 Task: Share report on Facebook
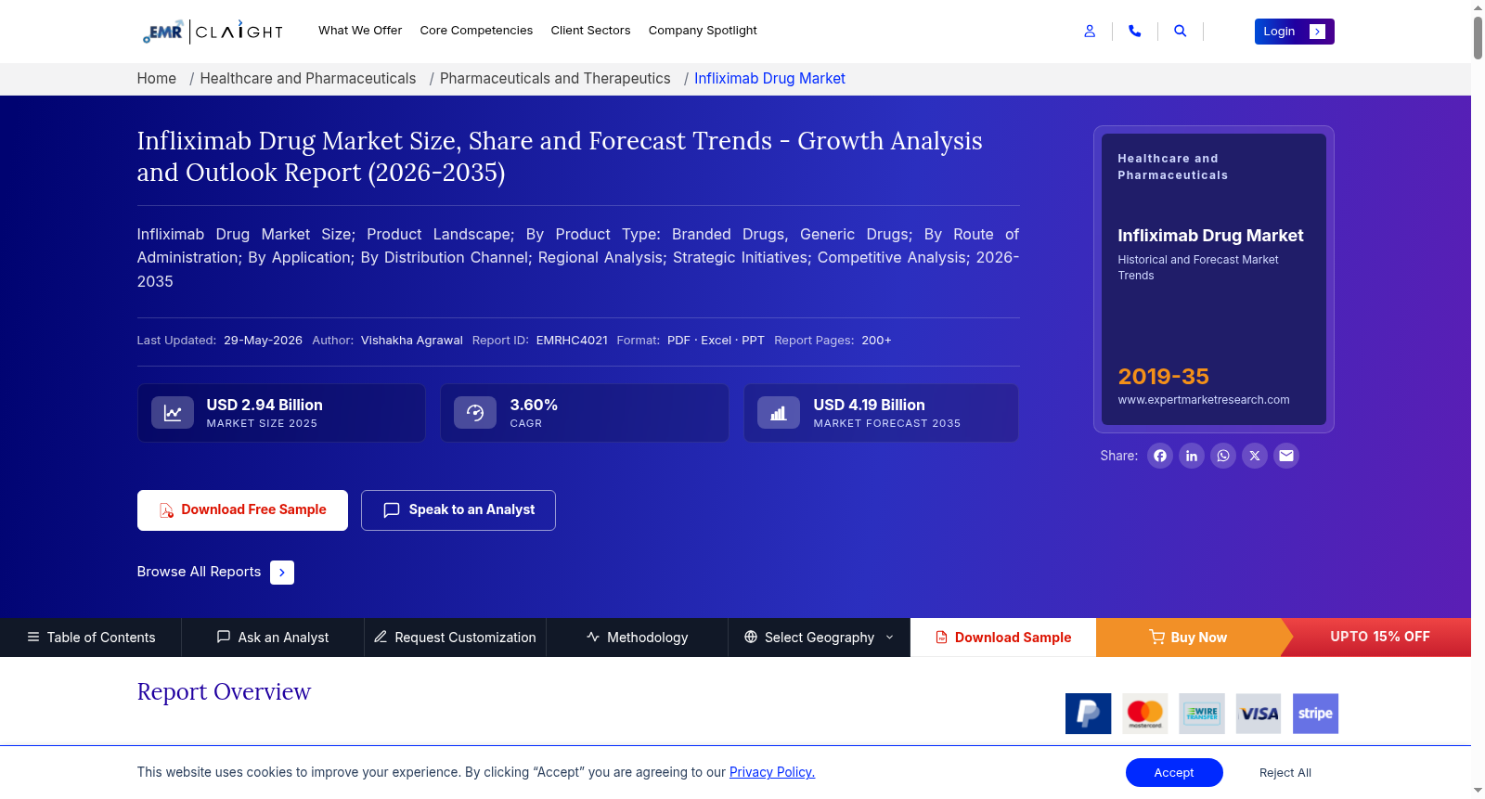1160,456
